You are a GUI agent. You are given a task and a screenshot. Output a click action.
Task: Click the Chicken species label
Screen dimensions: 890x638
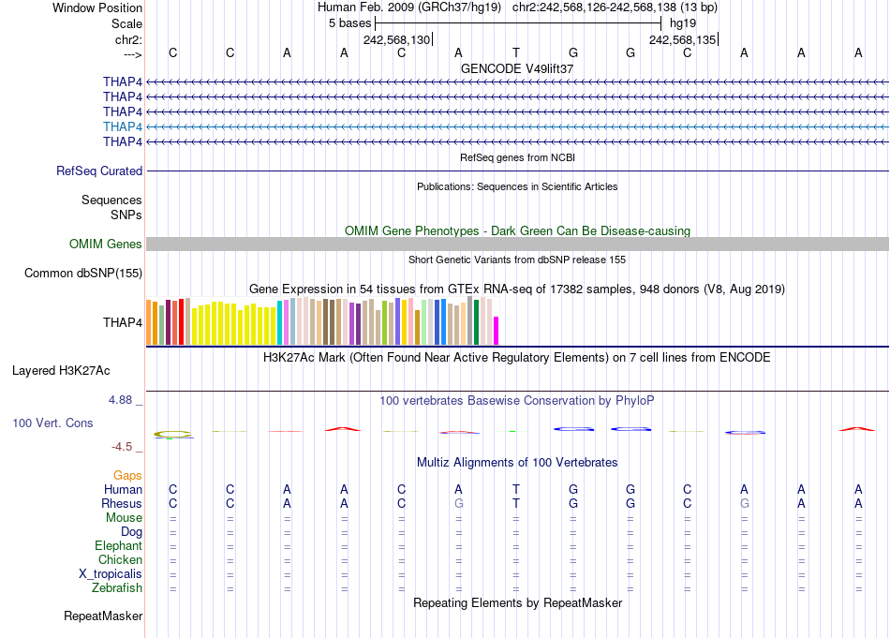coord(120,559)
